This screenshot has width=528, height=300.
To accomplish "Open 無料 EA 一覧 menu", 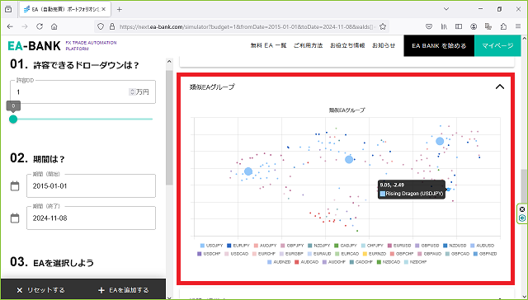I will pyautogui.click(x=268, y=45).
